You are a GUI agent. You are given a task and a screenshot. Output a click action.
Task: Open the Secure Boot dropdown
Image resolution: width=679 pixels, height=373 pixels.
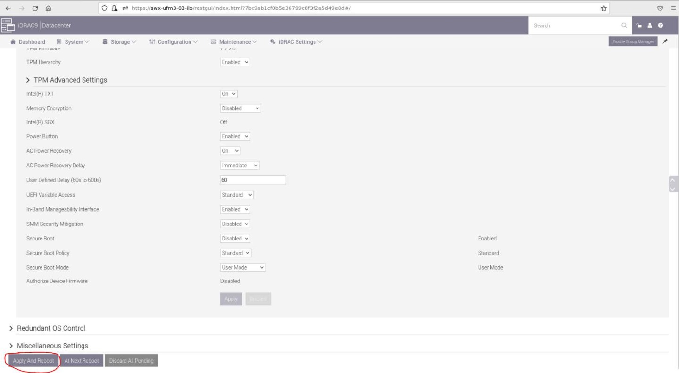235,239
